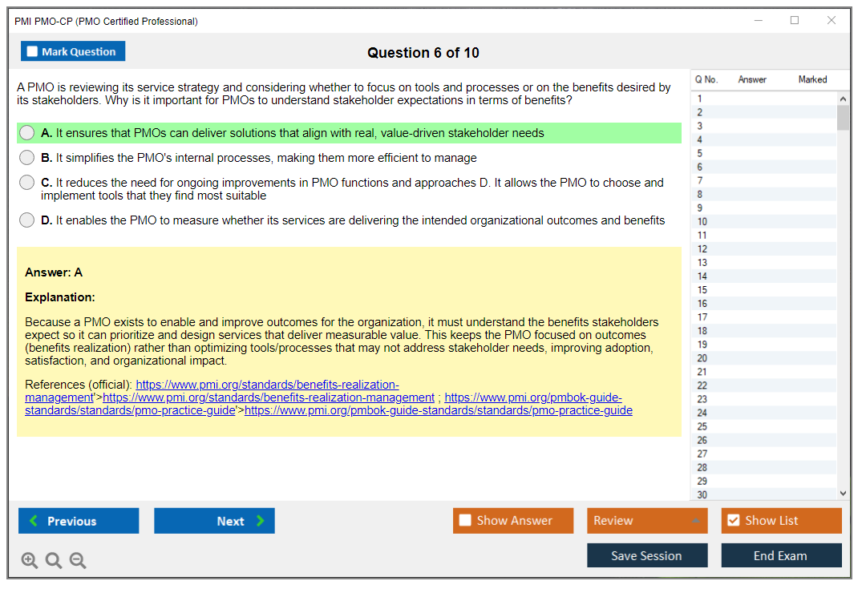Click the question list scrollbar up arrow
The width and height of the screenshot is (862, 589).
841,98
